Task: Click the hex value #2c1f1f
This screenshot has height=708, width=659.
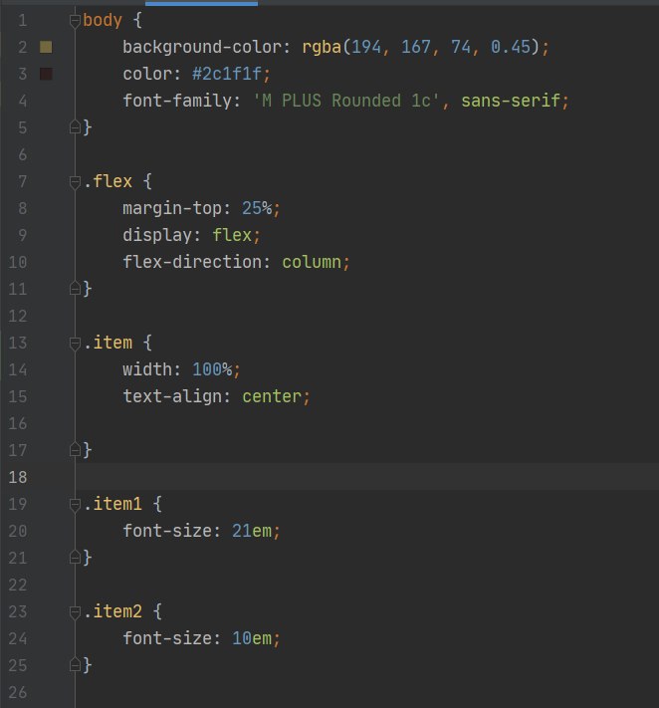Action: click(x=227, y=74)
